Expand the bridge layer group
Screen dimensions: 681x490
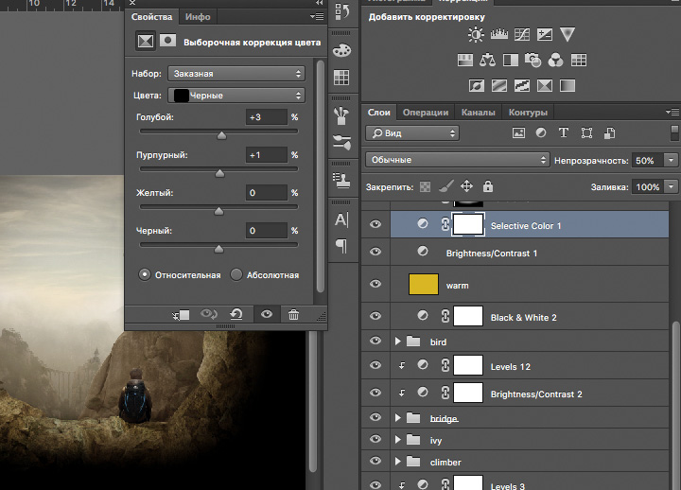[397, 418]
